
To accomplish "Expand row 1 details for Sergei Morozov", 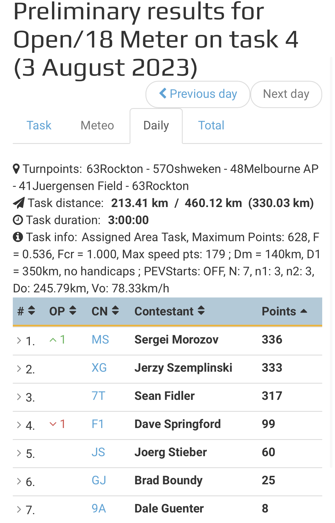I will pos(19,340).
